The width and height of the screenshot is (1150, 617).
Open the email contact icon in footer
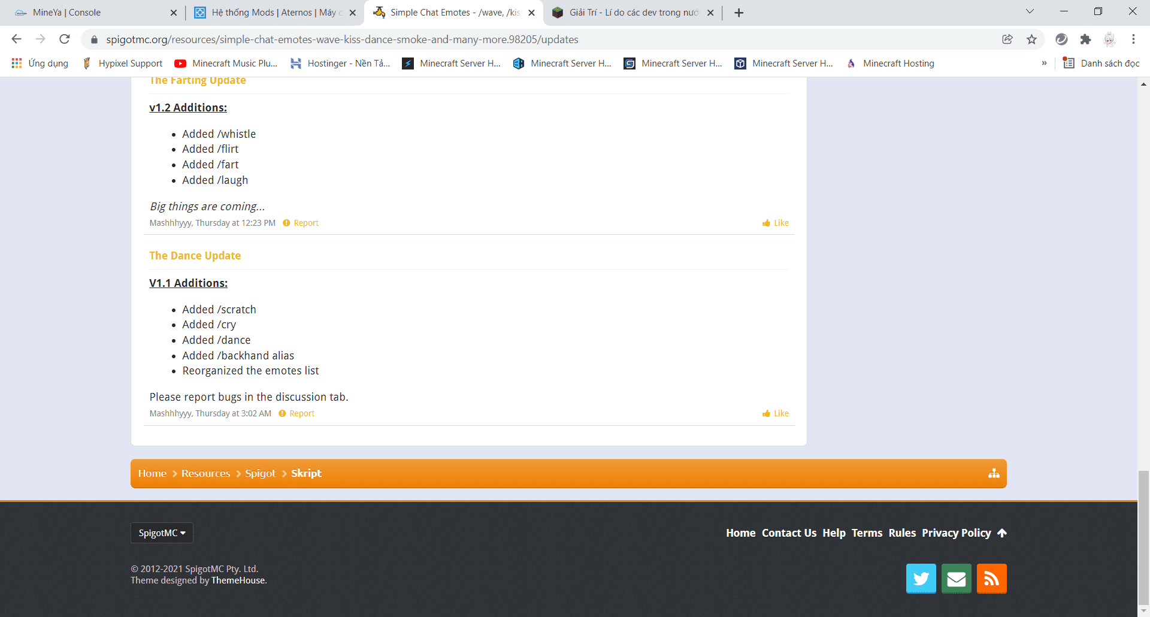click(957, 579)
